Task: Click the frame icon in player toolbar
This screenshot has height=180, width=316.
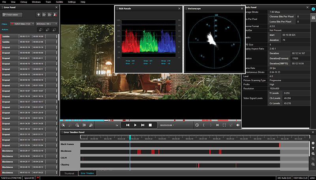Action: tap(84, 125)
